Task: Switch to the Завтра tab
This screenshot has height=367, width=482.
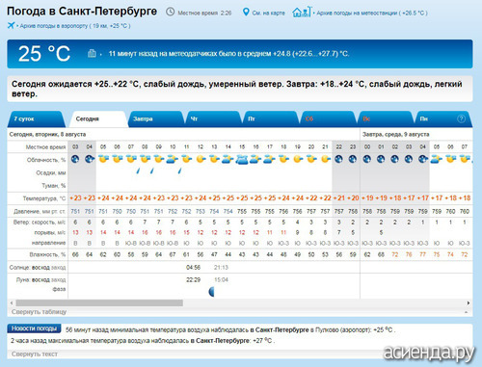Action: tap(155, 119)
